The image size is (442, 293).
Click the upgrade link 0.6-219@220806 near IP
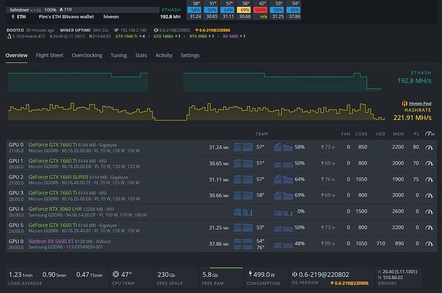point(212,30)
